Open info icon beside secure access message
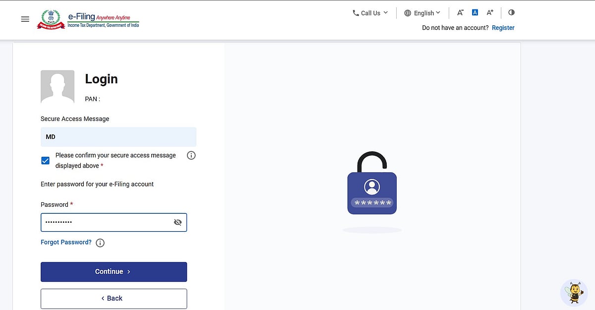This screenshot has width=595, height=310. pos(191,155)
